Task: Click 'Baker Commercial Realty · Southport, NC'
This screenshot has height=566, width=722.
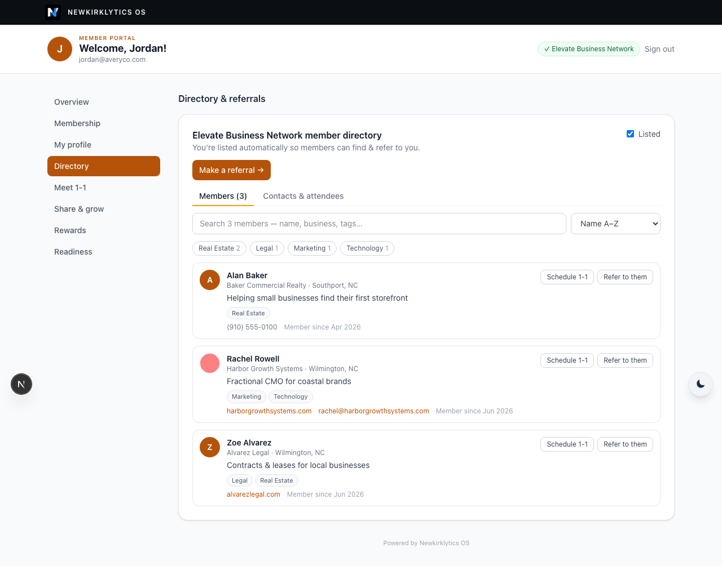Action: (x=292, y=286)
